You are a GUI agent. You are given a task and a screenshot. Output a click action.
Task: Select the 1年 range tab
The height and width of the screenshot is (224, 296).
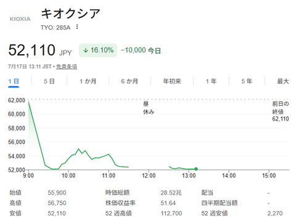pos(211,81)
